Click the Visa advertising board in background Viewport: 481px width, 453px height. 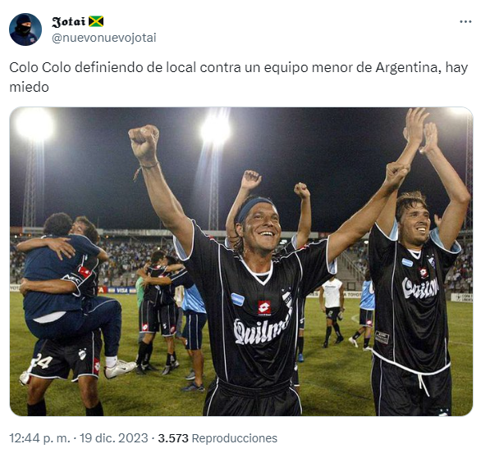[122, 290]
